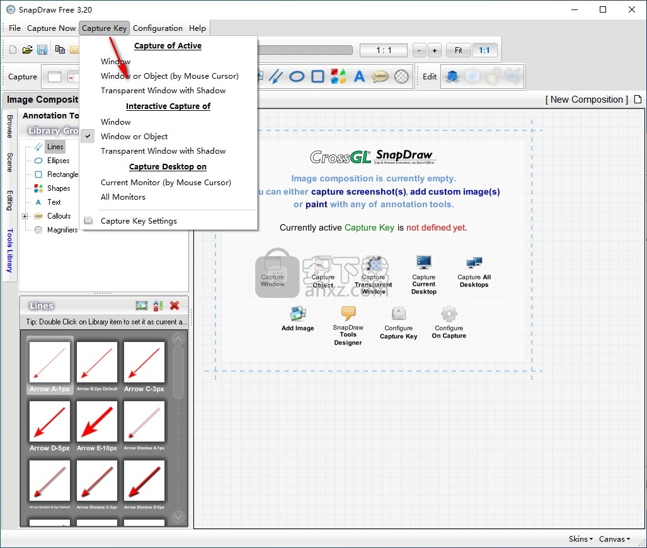Click the blue cube Edit icon

point(453,76)
